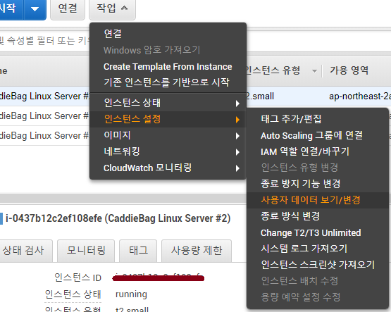Expand the CloudWatch 모니터링 submenu
The width and height of the screenshot is (391, 312).
point(168,168)
